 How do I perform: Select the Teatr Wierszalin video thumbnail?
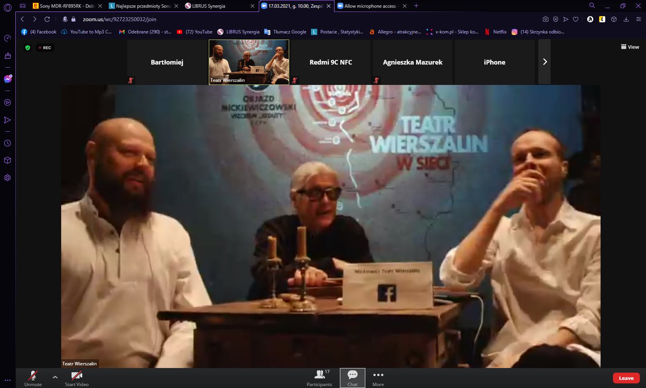point(249,62)
